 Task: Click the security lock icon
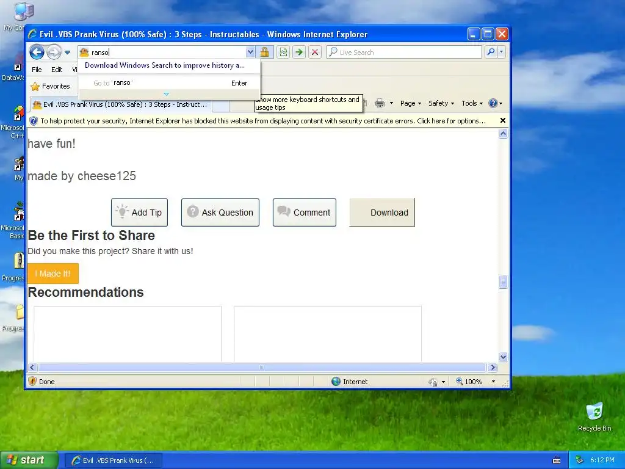[265, 53]
